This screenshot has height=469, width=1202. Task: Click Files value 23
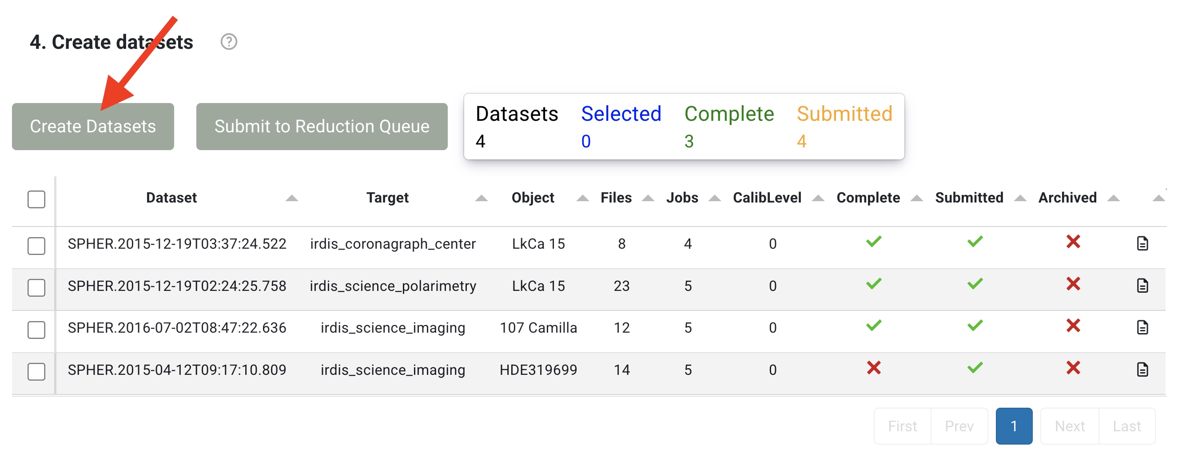click(x=621, y=286)
